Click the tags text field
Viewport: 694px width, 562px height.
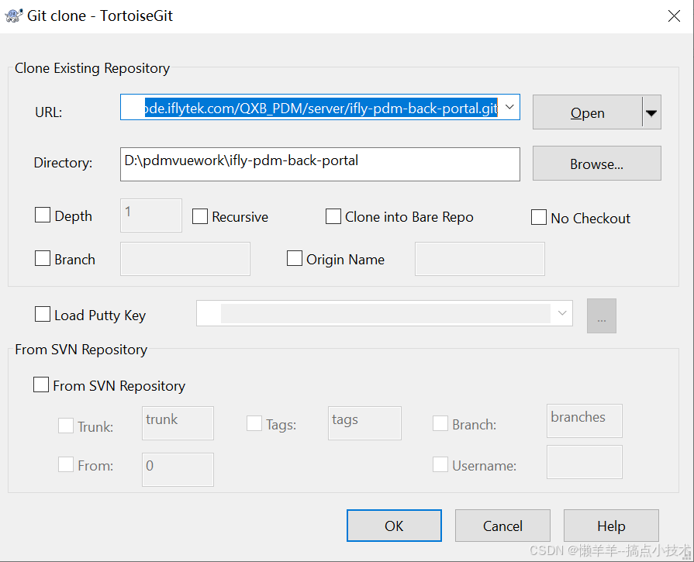pos(364,423)
